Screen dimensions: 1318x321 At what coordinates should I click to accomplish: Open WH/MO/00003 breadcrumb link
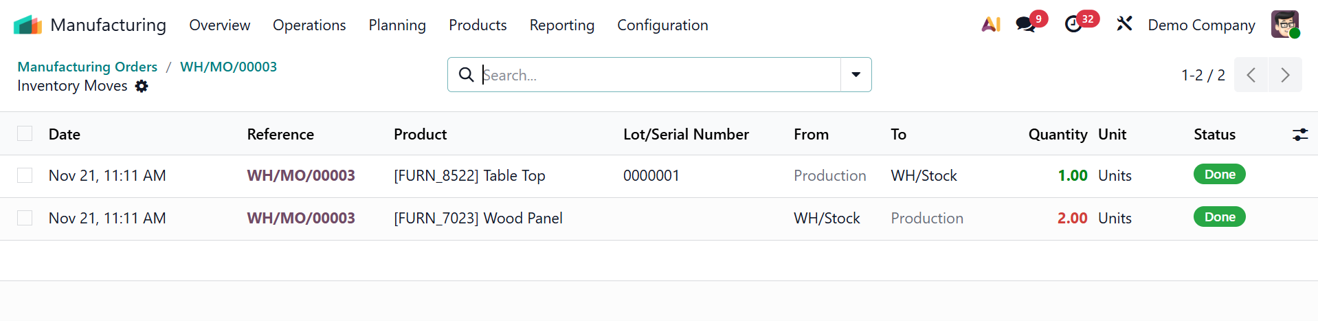228,67
